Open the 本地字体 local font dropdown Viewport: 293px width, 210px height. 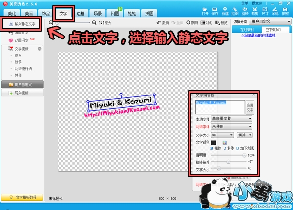(x=231, y=119)
